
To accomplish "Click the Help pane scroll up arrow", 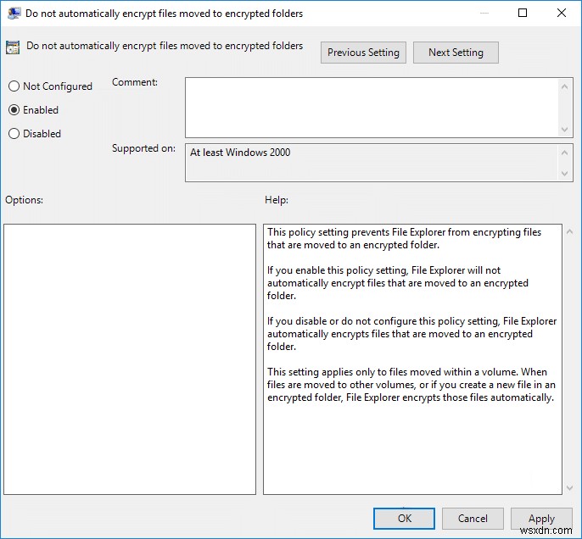I will [570, 231].
